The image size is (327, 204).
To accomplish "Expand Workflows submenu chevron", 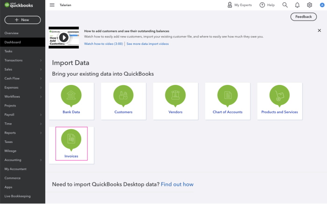I will 41,97.
